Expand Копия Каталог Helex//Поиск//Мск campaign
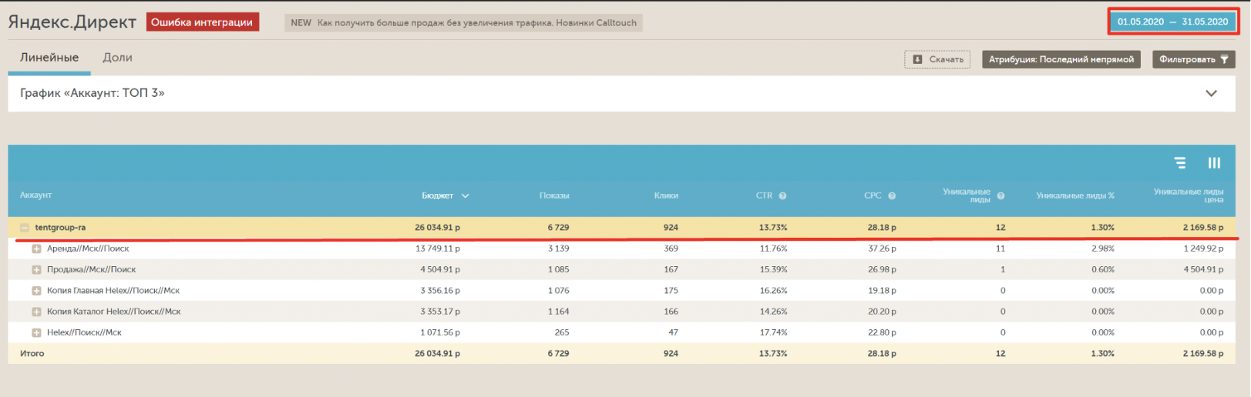This screenshot has height=397, width=1251. coord(36,312)
